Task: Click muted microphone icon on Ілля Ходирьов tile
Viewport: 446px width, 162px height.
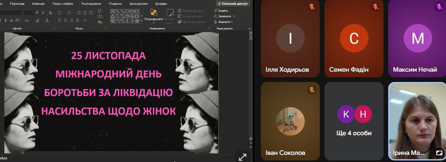Action: [x=312, y=7]
